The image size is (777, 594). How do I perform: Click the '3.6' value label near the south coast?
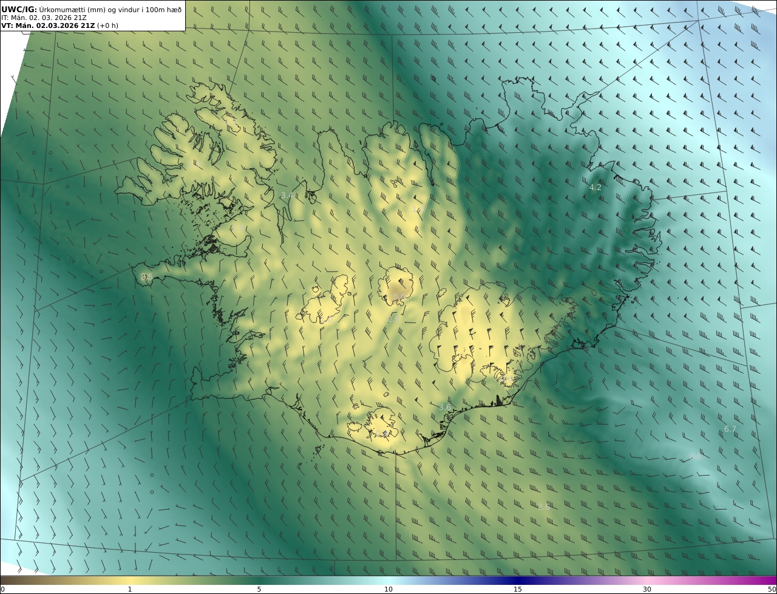coord(445,408)
